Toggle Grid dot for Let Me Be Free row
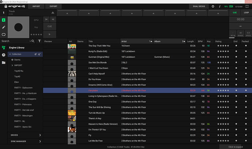This screenshot has height=149, width=252. [x=236, y=141]
